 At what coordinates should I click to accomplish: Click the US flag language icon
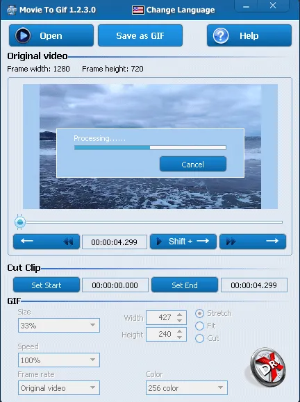138,10
